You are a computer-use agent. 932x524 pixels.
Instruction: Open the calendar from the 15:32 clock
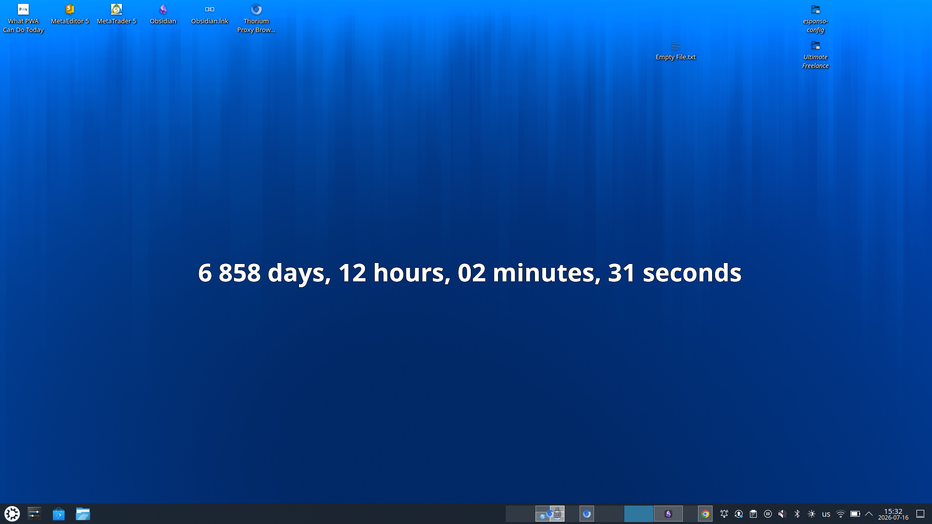[x=893, y=514]
